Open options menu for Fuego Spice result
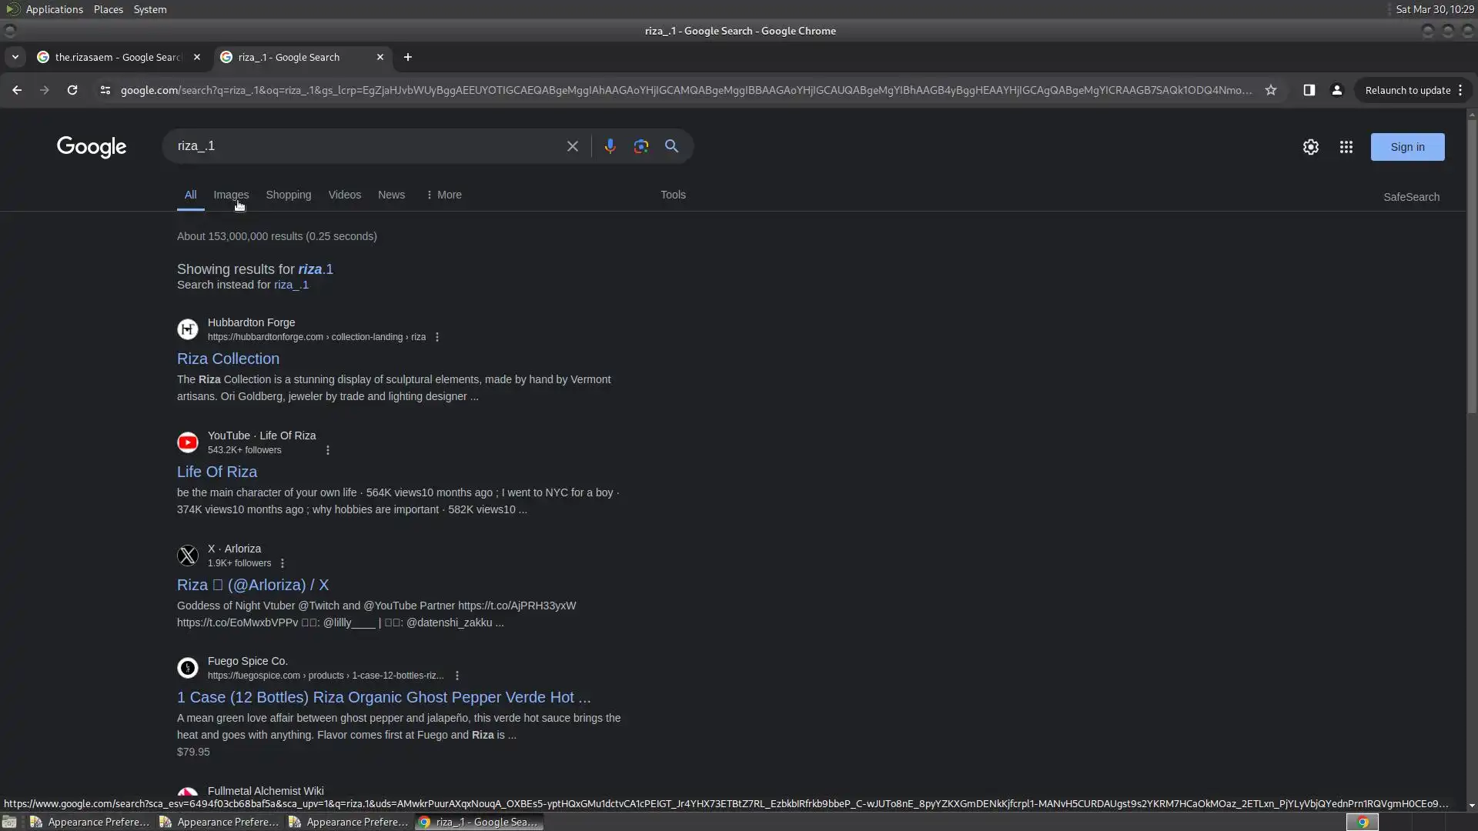This screenshot has width=1478, height=831. (x=457, y=676)
